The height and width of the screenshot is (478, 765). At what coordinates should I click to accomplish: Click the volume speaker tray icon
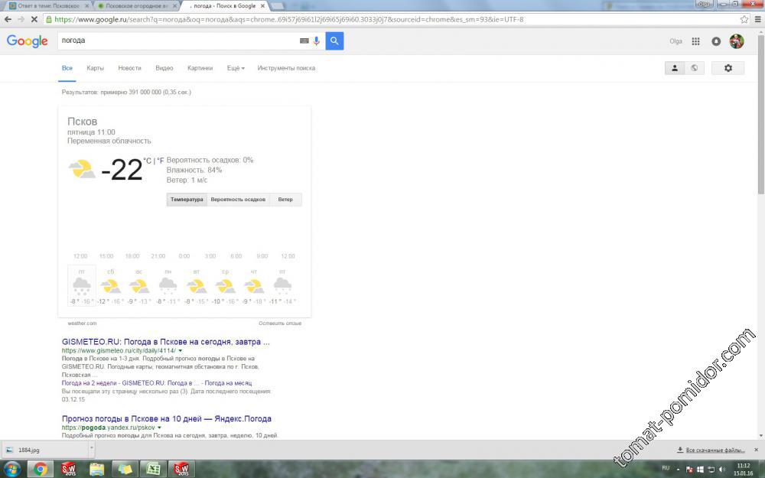722,470
